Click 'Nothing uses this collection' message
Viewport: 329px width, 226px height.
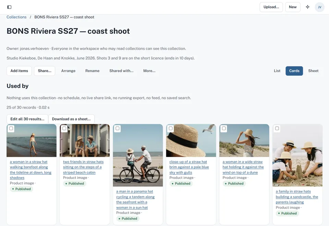pos(99,98)
